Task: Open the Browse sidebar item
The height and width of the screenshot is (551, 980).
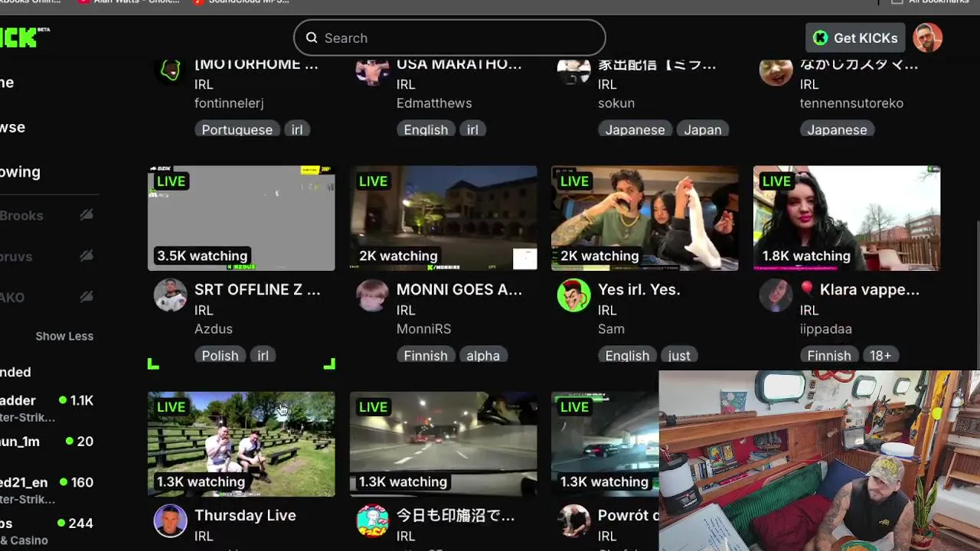Action: coord(13,127)
